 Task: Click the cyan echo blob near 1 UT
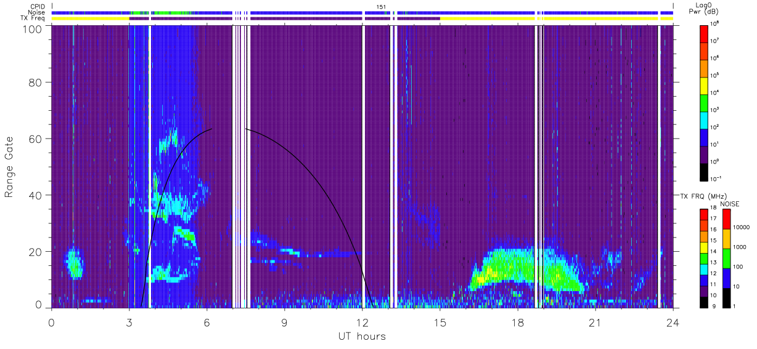(74, 263)
